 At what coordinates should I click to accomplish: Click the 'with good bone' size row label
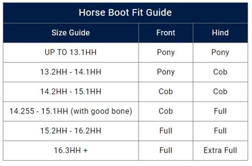coord(70,111)
